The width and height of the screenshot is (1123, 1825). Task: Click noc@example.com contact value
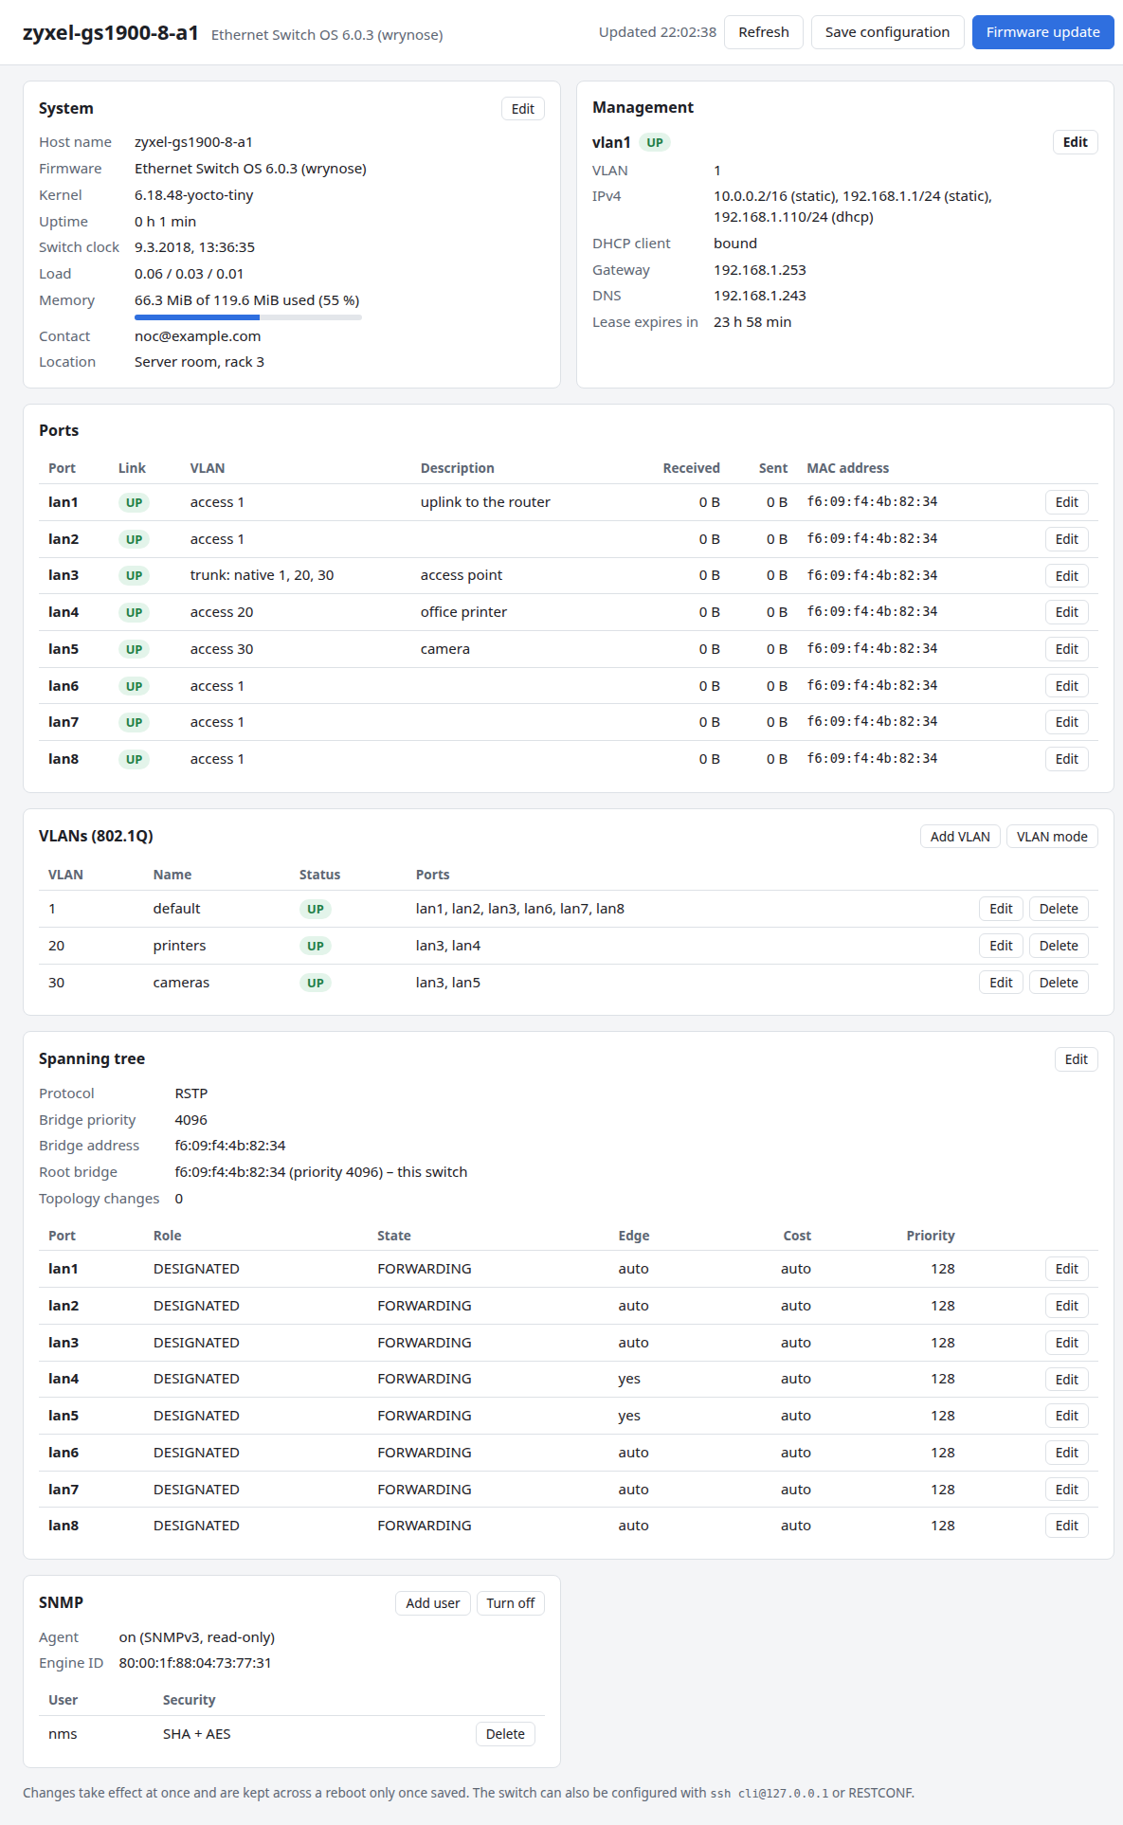(197, 336)
